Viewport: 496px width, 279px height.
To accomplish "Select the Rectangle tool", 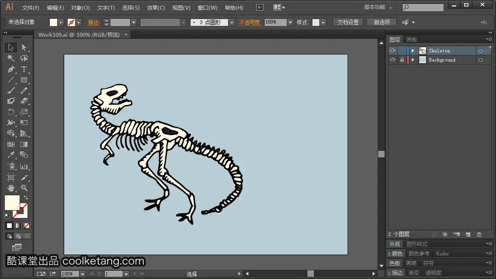I will click(24, 80).
